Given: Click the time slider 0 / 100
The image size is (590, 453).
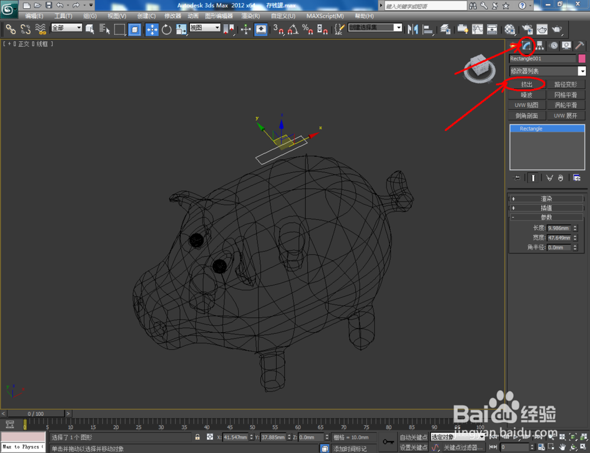Looking at the screenshot, I should coord(36,413).
